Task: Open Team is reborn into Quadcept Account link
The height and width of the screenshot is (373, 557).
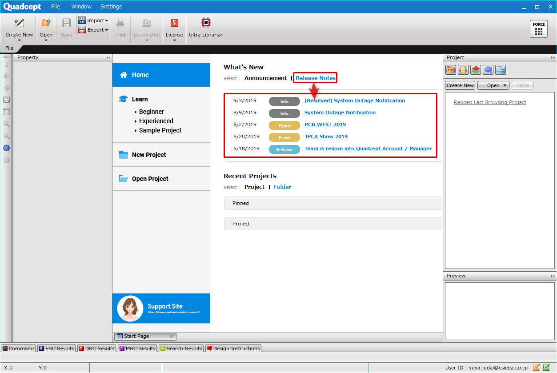Action: click(x=368, y=148)
